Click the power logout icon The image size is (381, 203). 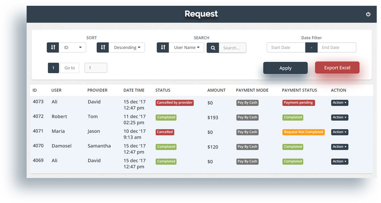368,14
